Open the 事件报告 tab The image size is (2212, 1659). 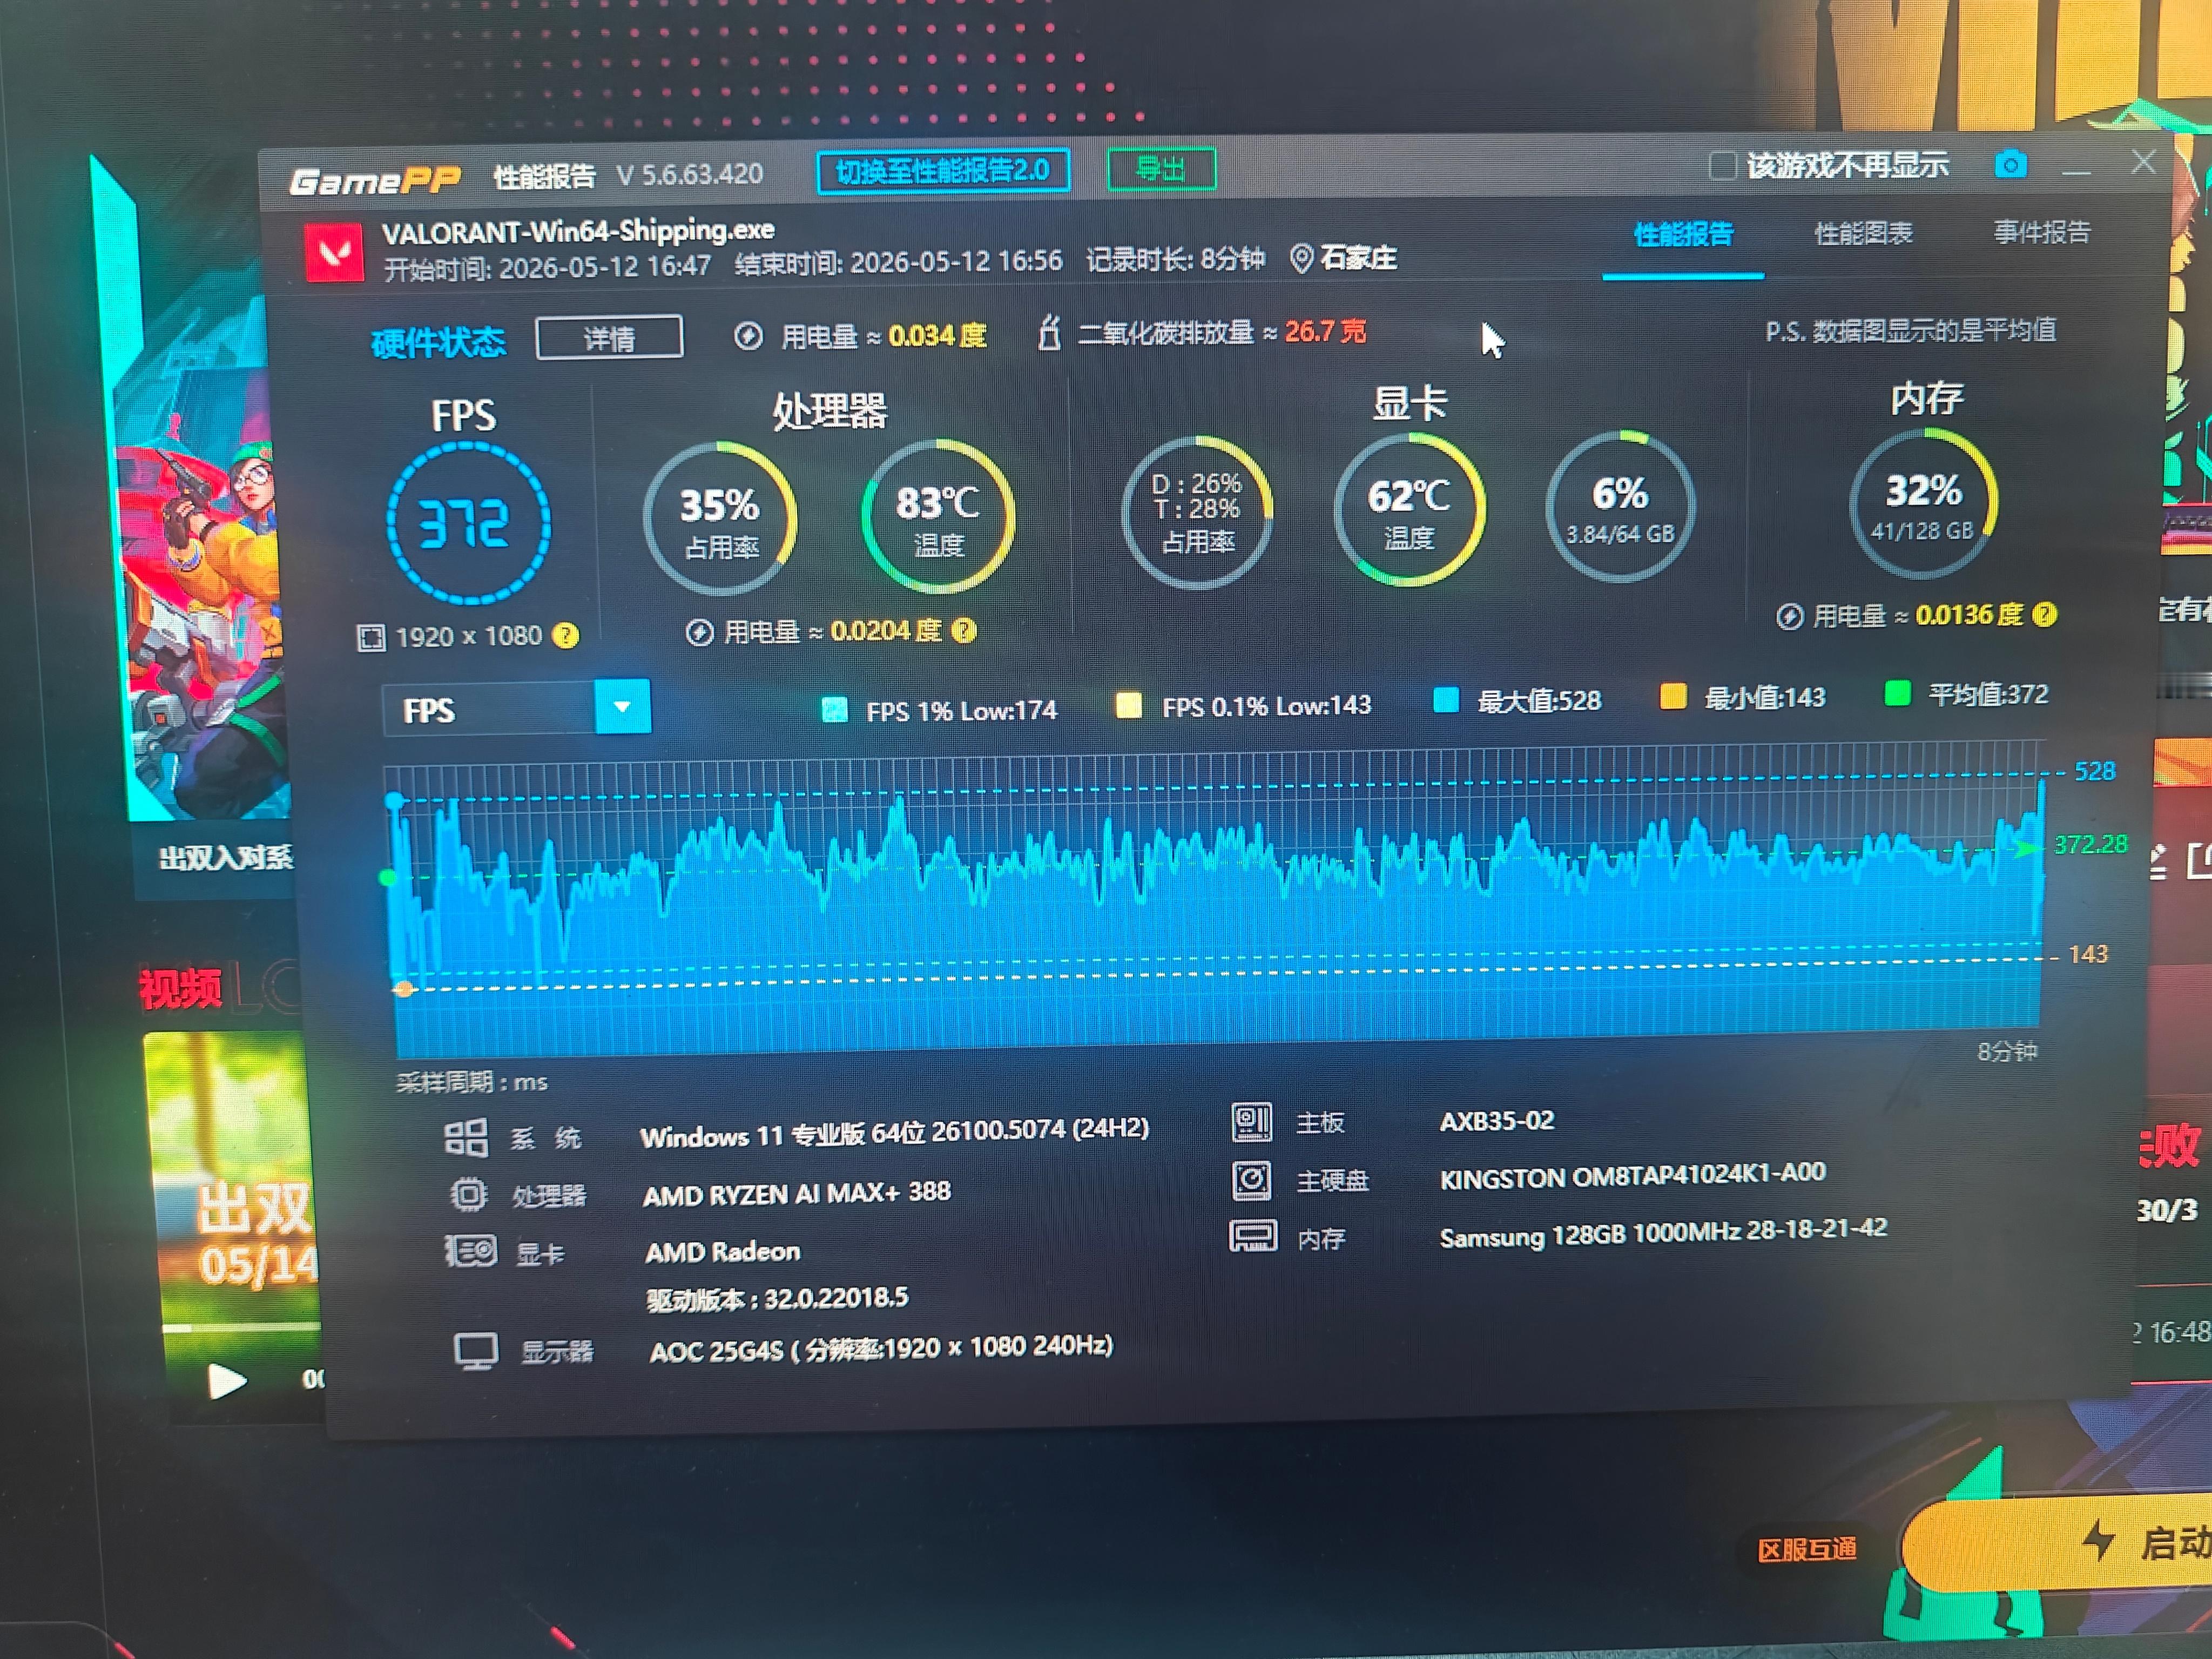(2041, 232)
